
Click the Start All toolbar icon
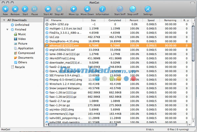point(48,9)
